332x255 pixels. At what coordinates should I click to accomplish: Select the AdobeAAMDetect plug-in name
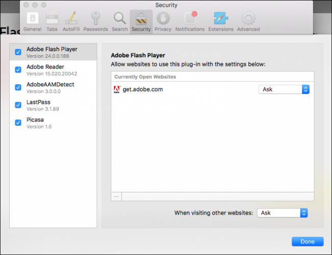pos(50,84)
